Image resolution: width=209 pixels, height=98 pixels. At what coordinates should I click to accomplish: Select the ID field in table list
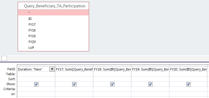coord(53,19)
